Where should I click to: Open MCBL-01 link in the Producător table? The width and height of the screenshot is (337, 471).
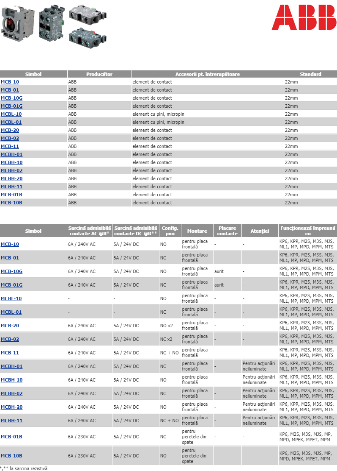(11, 122)
